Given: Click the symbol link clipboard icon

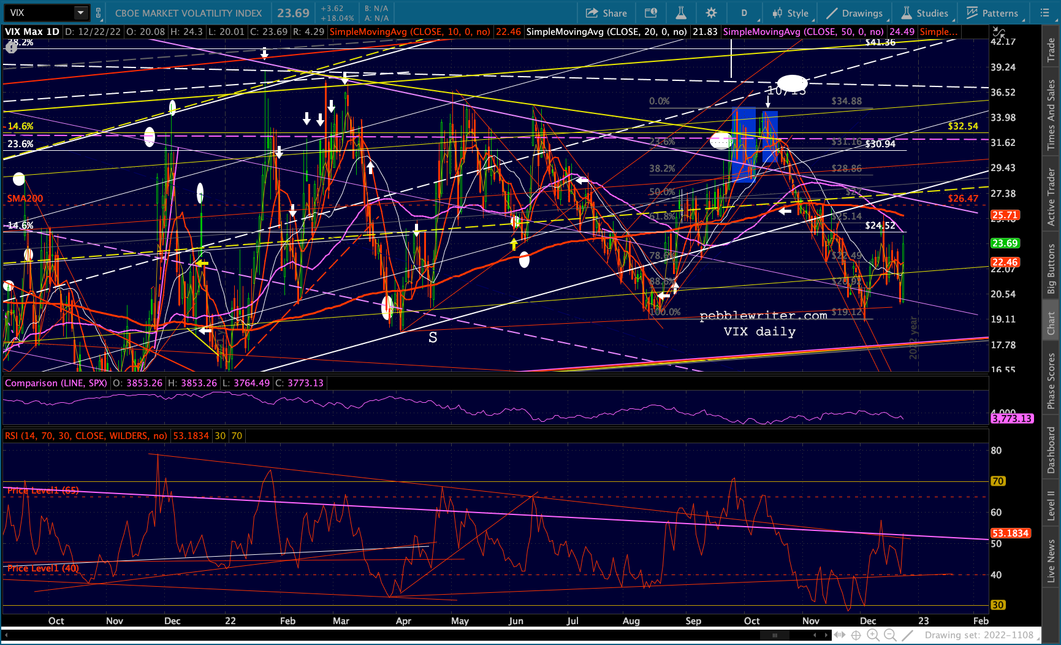Looking at the screenshot, I should coord(99,13).
